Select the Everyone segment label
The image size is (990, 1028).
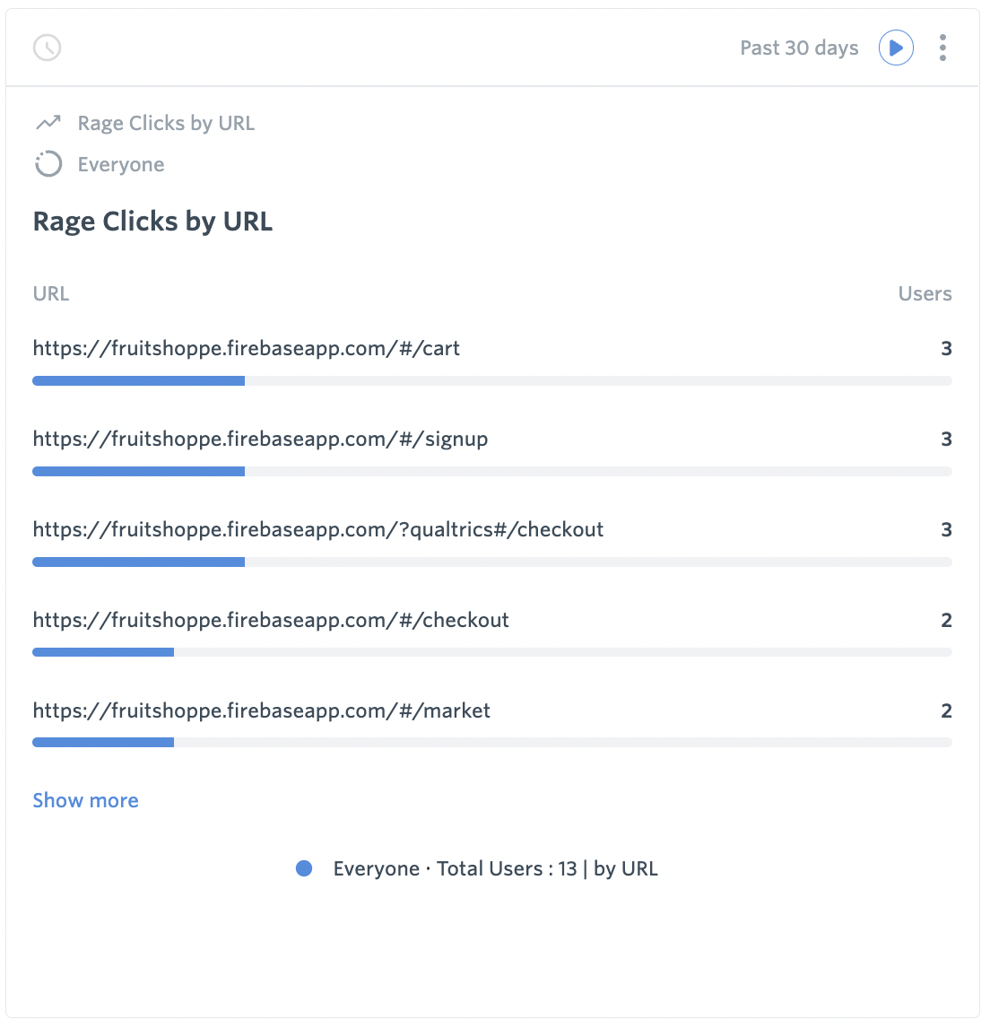(x=120, y=164)
